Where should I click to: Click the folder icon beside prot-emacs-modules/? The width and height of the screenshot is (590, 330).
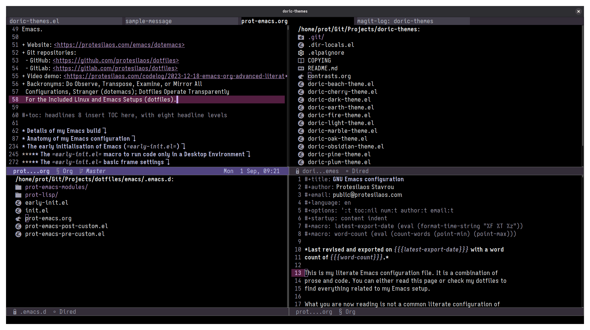pyautogui.click(x=18, y=187)
